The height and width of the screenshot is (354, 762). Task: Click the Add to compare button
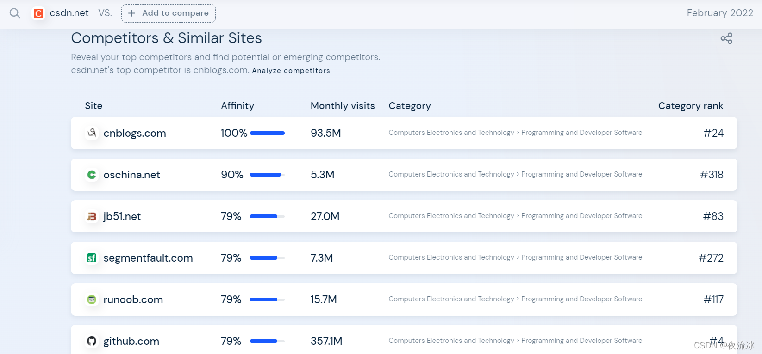point(169,13)
